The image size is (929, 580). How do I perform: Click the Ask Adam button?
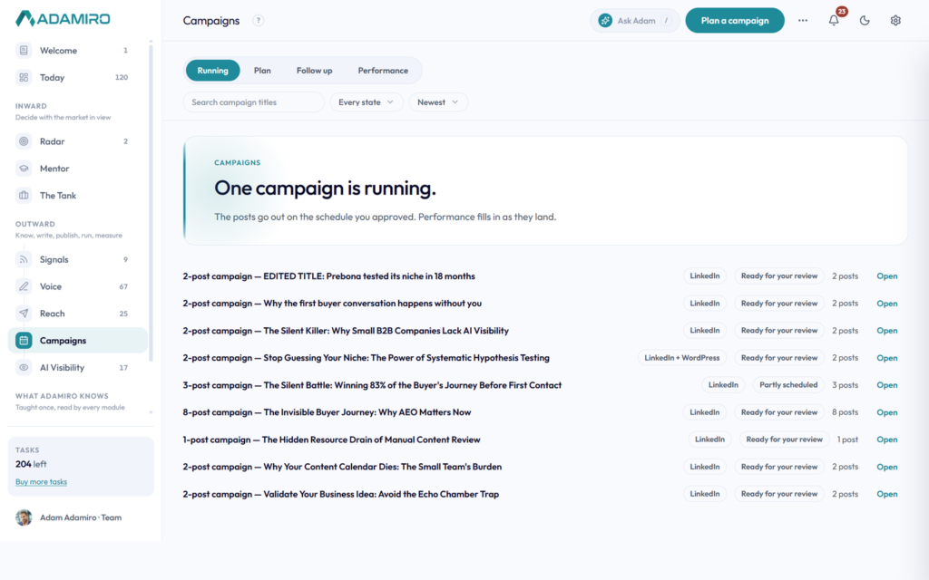click(x=634, y=20)
